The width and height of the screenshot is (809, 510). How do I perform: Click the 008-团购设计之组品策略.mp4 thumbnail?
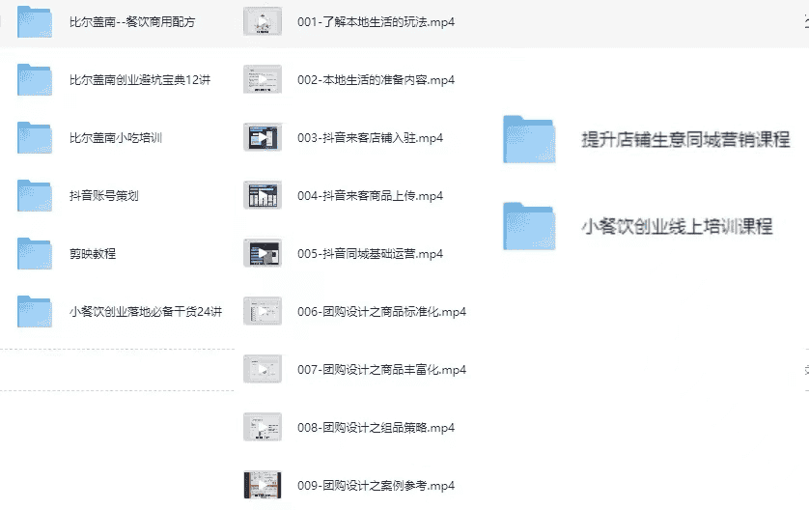(x=263, y=427)
